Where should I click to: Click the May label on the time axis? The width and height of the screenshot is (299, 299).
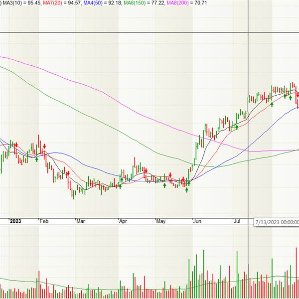click(x=161, y=221)
